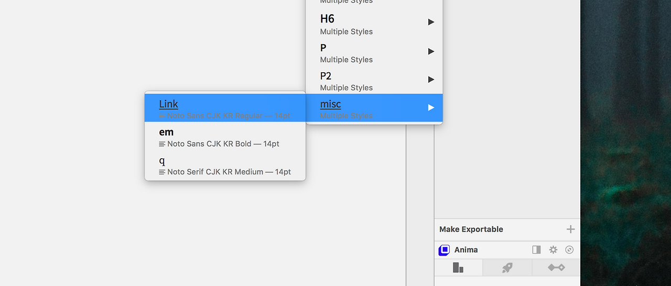
Task: Select the Link text style
Action: point(225,108)
